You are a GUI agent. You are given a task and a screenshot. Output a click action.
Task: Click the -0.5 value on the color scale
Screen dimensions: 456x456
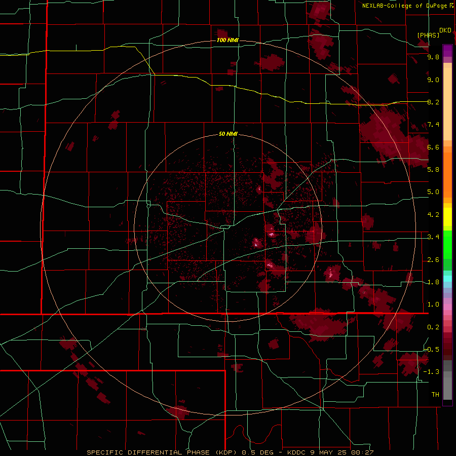[x=432, y=350]
